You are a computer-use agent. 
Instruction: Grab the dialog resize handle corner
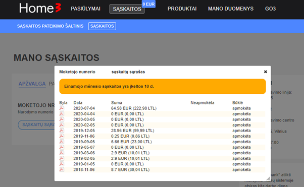point(268,178)
